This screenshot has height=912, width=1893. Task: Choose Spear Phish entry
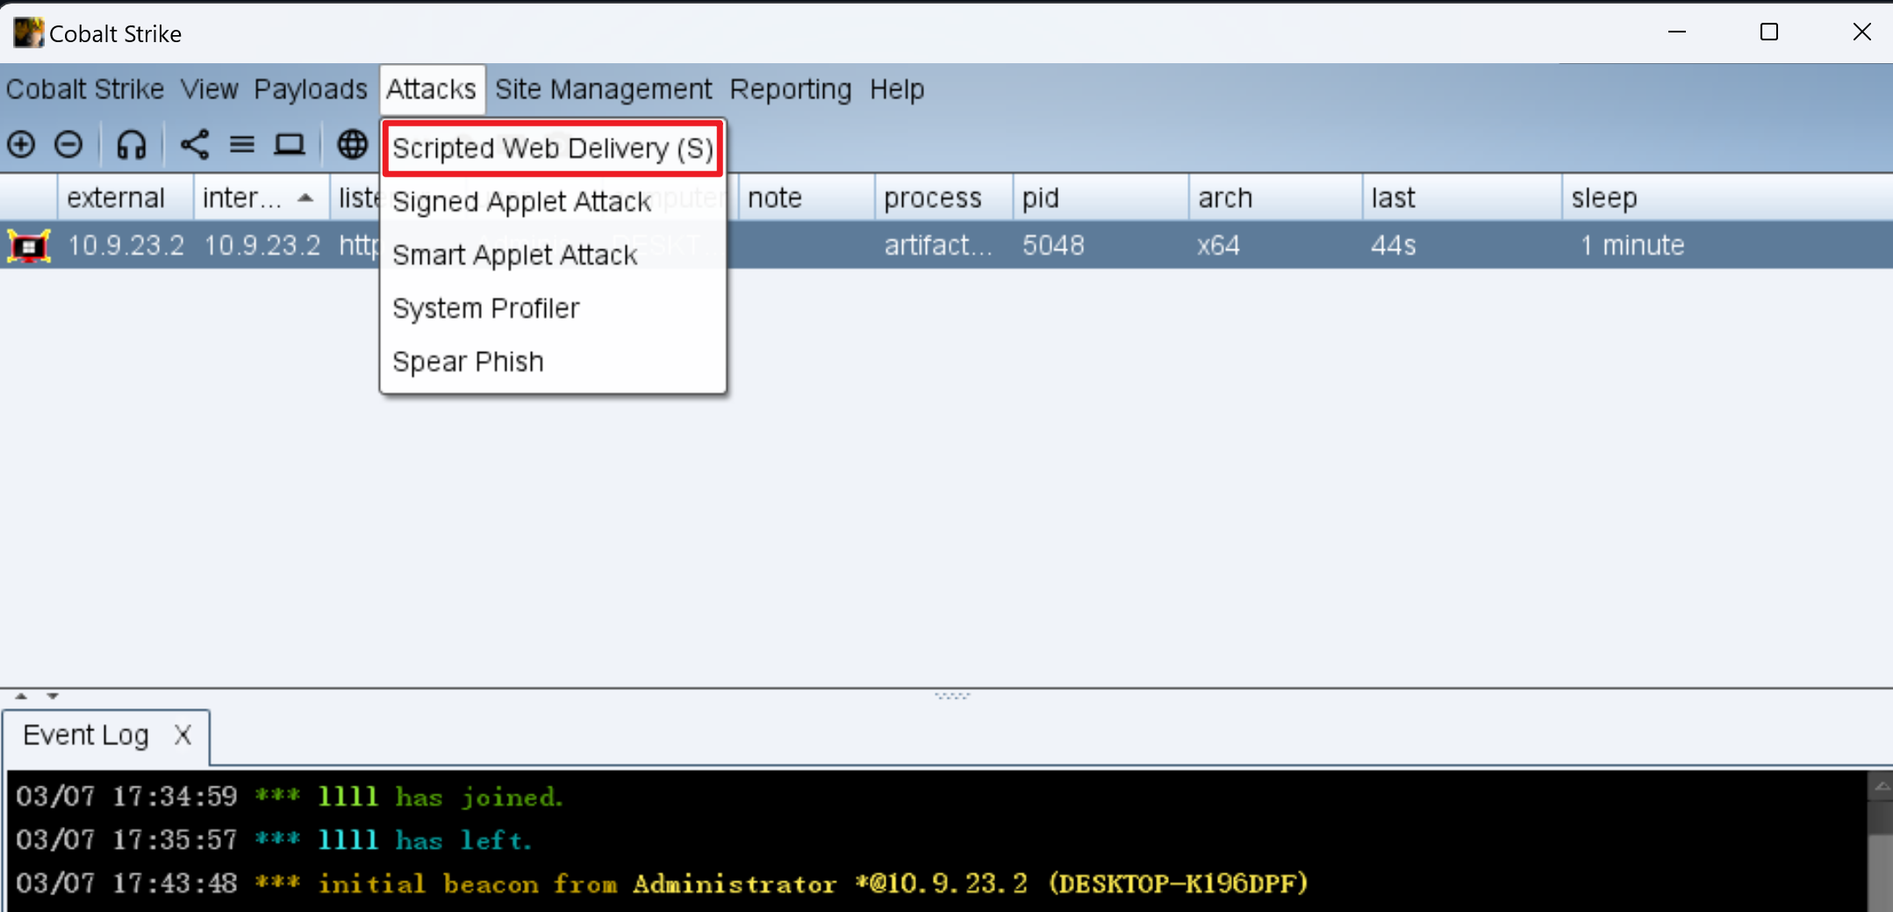click(553, 362)
